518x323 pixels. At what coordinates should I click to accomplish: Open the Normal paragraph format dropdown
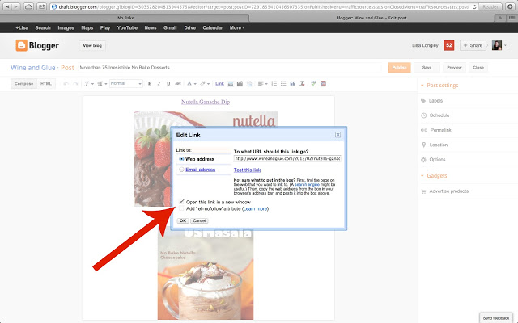126,84
